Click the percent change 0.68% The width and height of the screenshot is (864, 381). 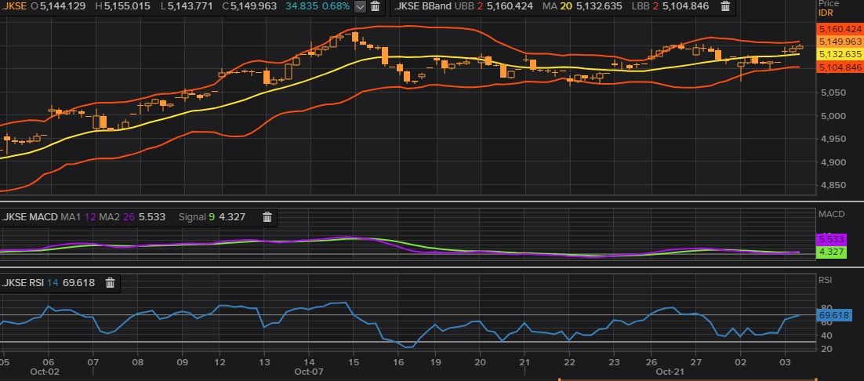(x=335, y=6)
